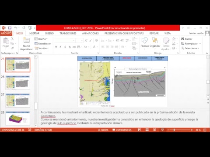The height and width of the screenshot is (157, 210).
Task: Decrease font size with smaller A icon
Action: tap(91, 41)
